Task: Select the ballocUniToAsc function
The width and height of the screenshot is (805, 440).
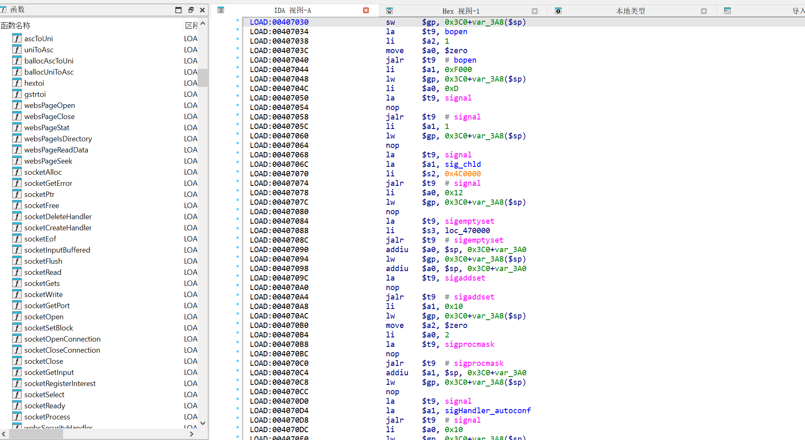Action: [49, 72]
